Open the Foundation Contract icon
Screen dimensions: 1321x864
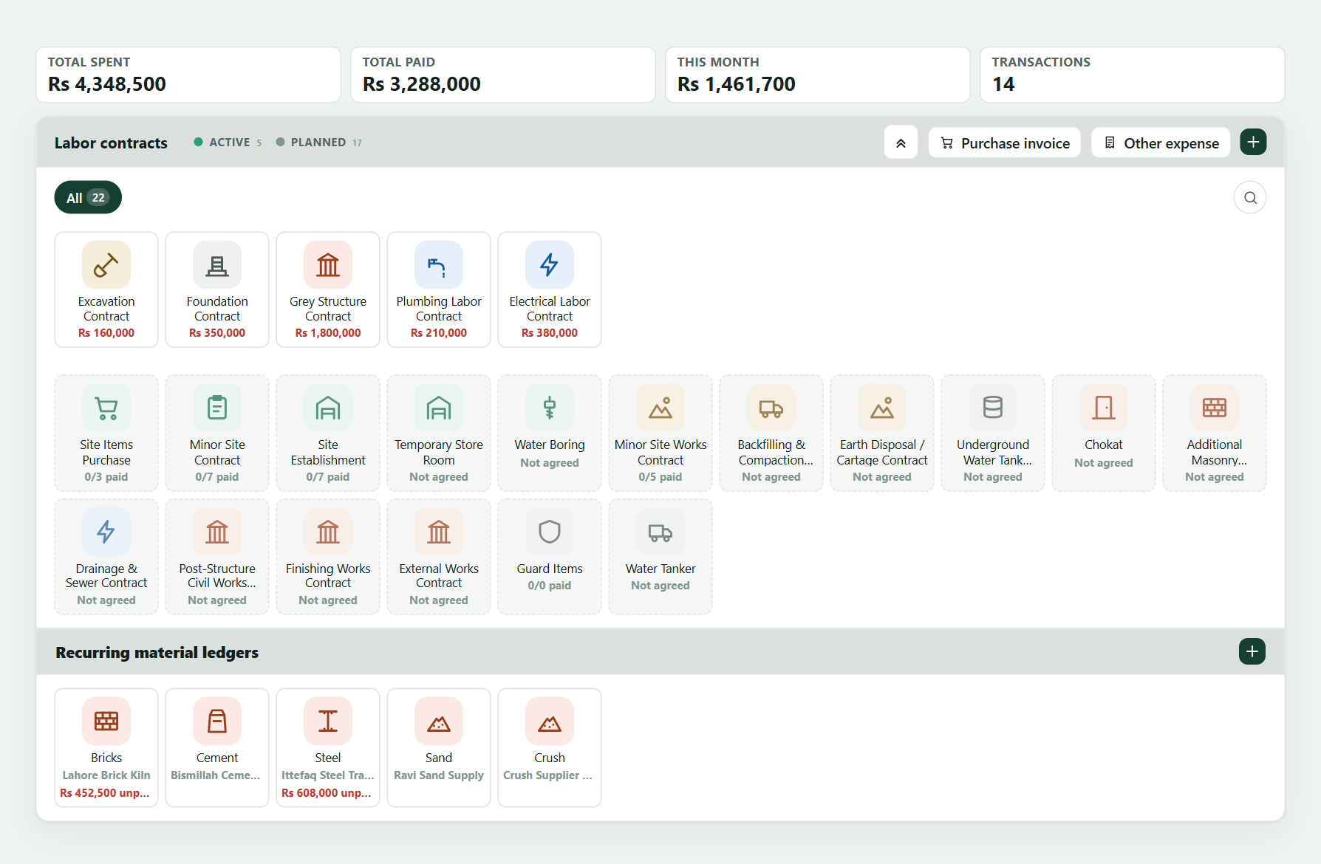click(x=217, y=265)
